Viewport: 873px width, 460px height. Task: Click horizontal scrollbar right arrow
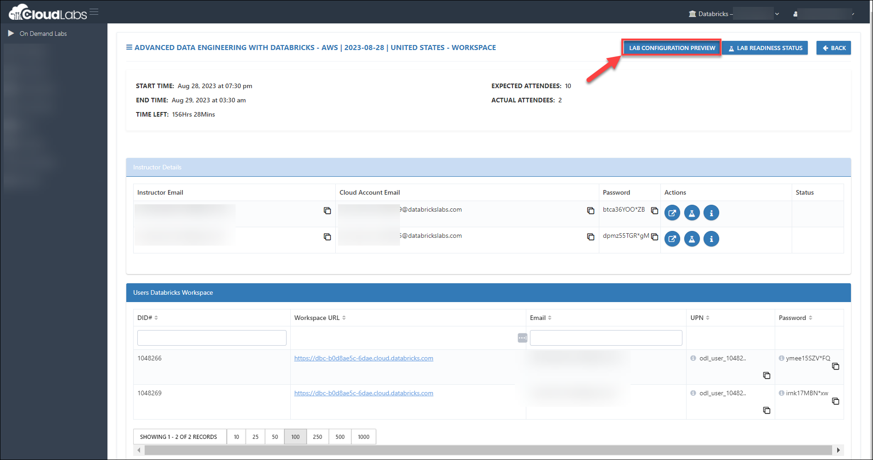click(x=839, y=450)
